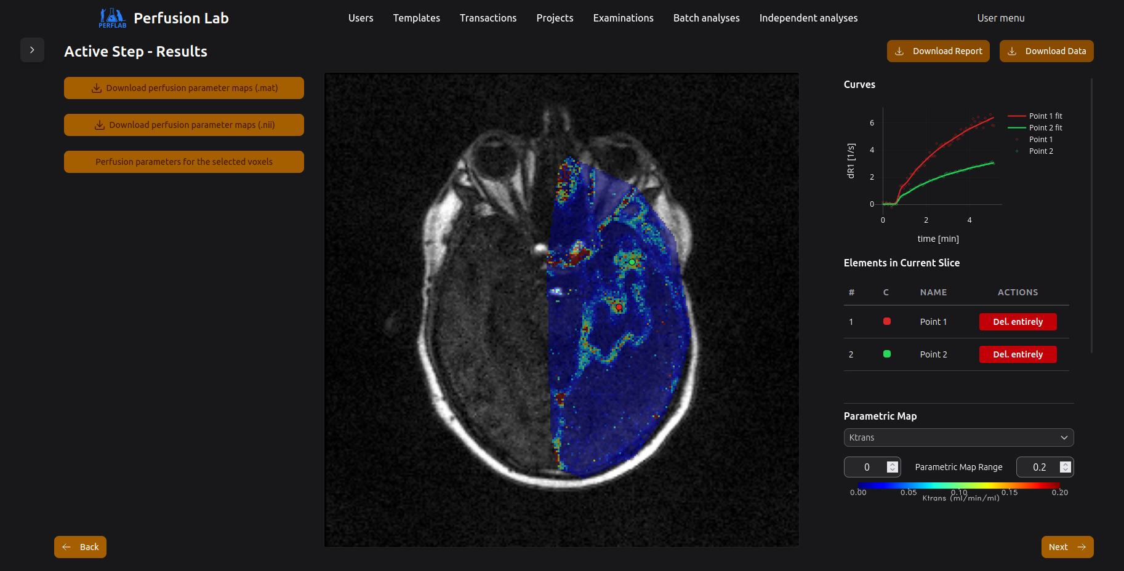Open the Ktrans parametric map dropdown
Screen dimensions: 1124x571
pyautogui.click(x=958, y=437)
